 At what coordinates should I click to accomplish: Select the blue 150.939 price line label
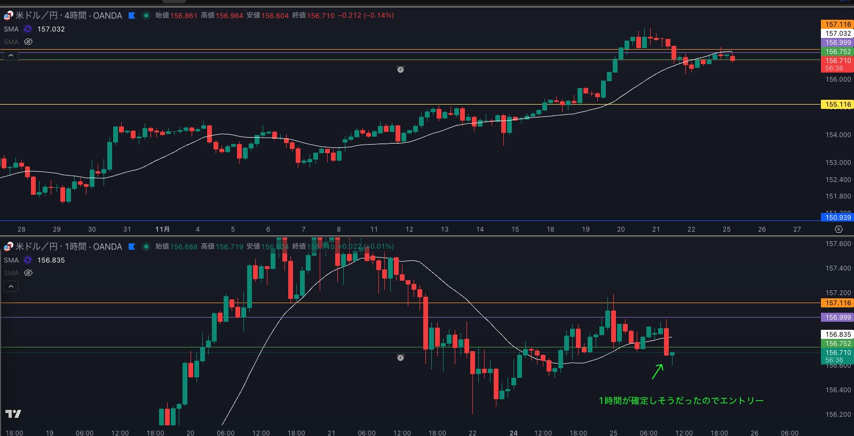click(x=837, y=217)
